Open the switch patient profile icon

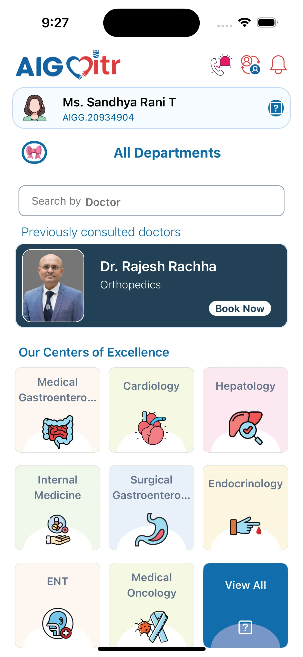pyautogui.click(x=250, y=65)
